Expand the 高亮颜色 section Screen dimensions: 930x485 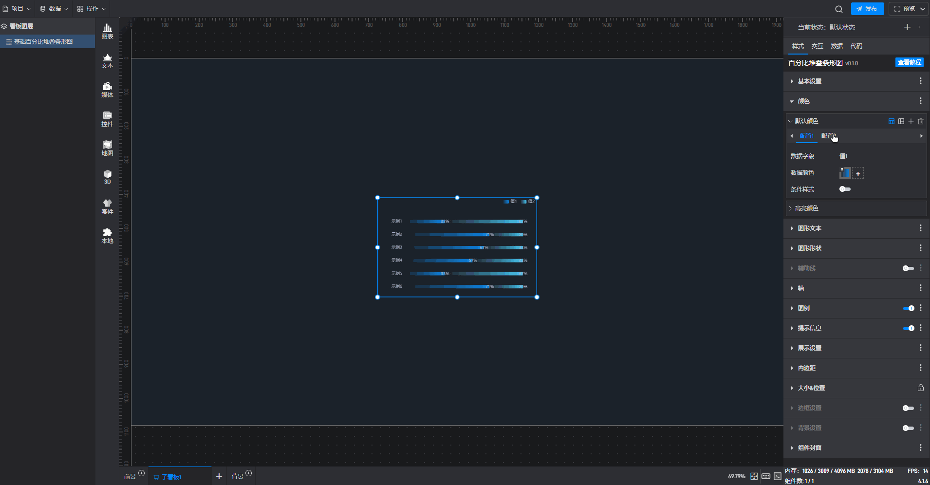click(806, 208)
